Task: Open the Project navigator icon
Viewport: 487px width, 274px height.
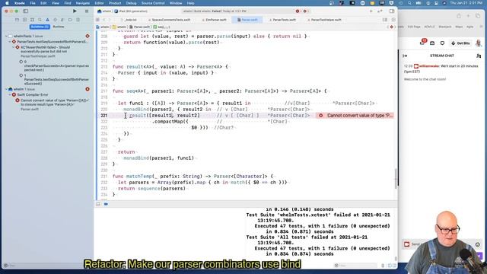Action: 17,20
